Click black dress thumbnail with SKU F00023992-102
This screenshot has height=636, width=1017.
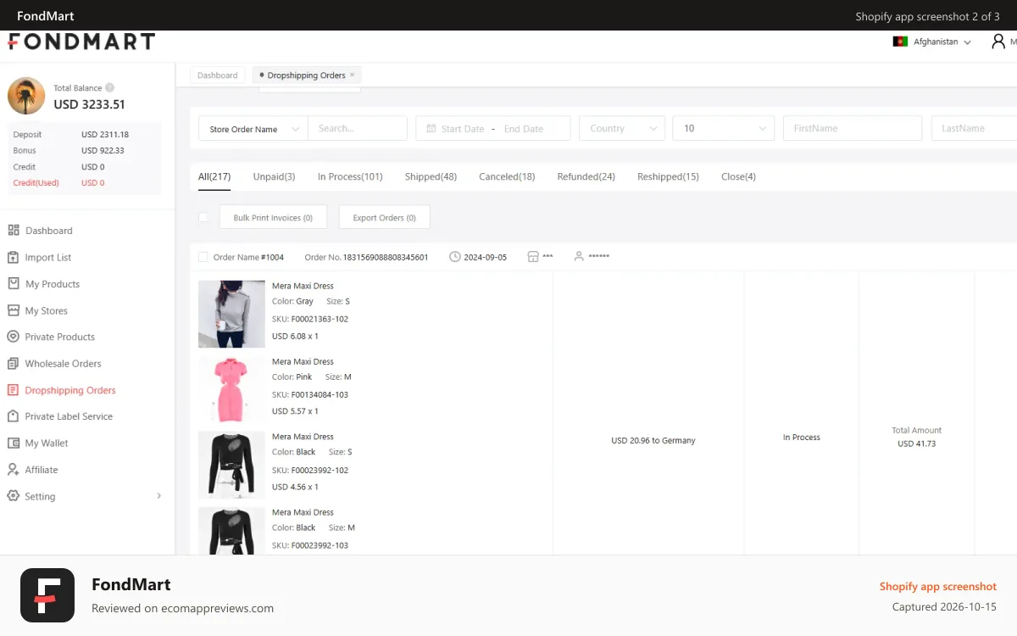231,465
